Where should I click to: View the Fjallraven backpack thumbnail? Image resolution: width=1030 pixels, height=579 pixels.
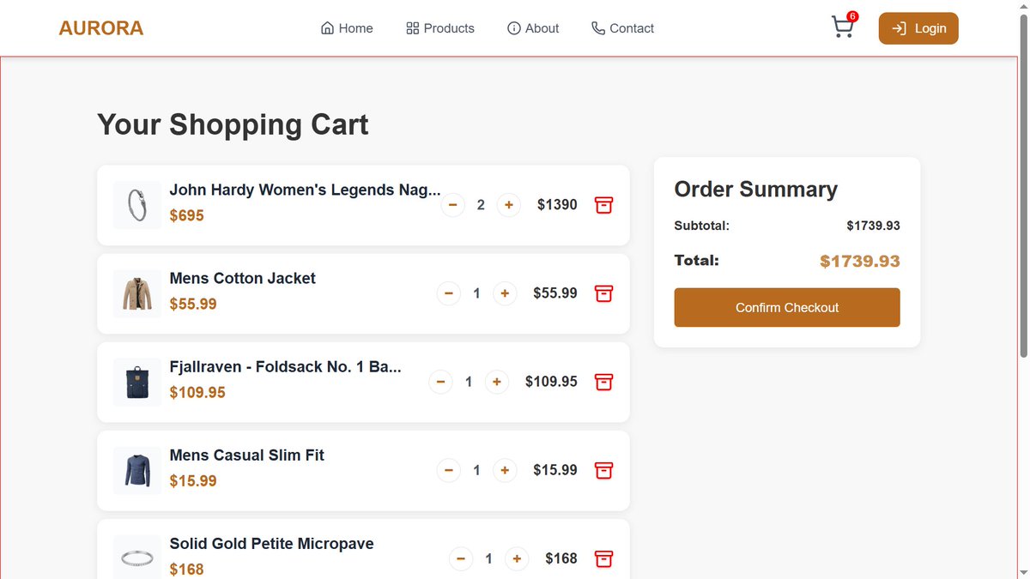tap(137, 382)
